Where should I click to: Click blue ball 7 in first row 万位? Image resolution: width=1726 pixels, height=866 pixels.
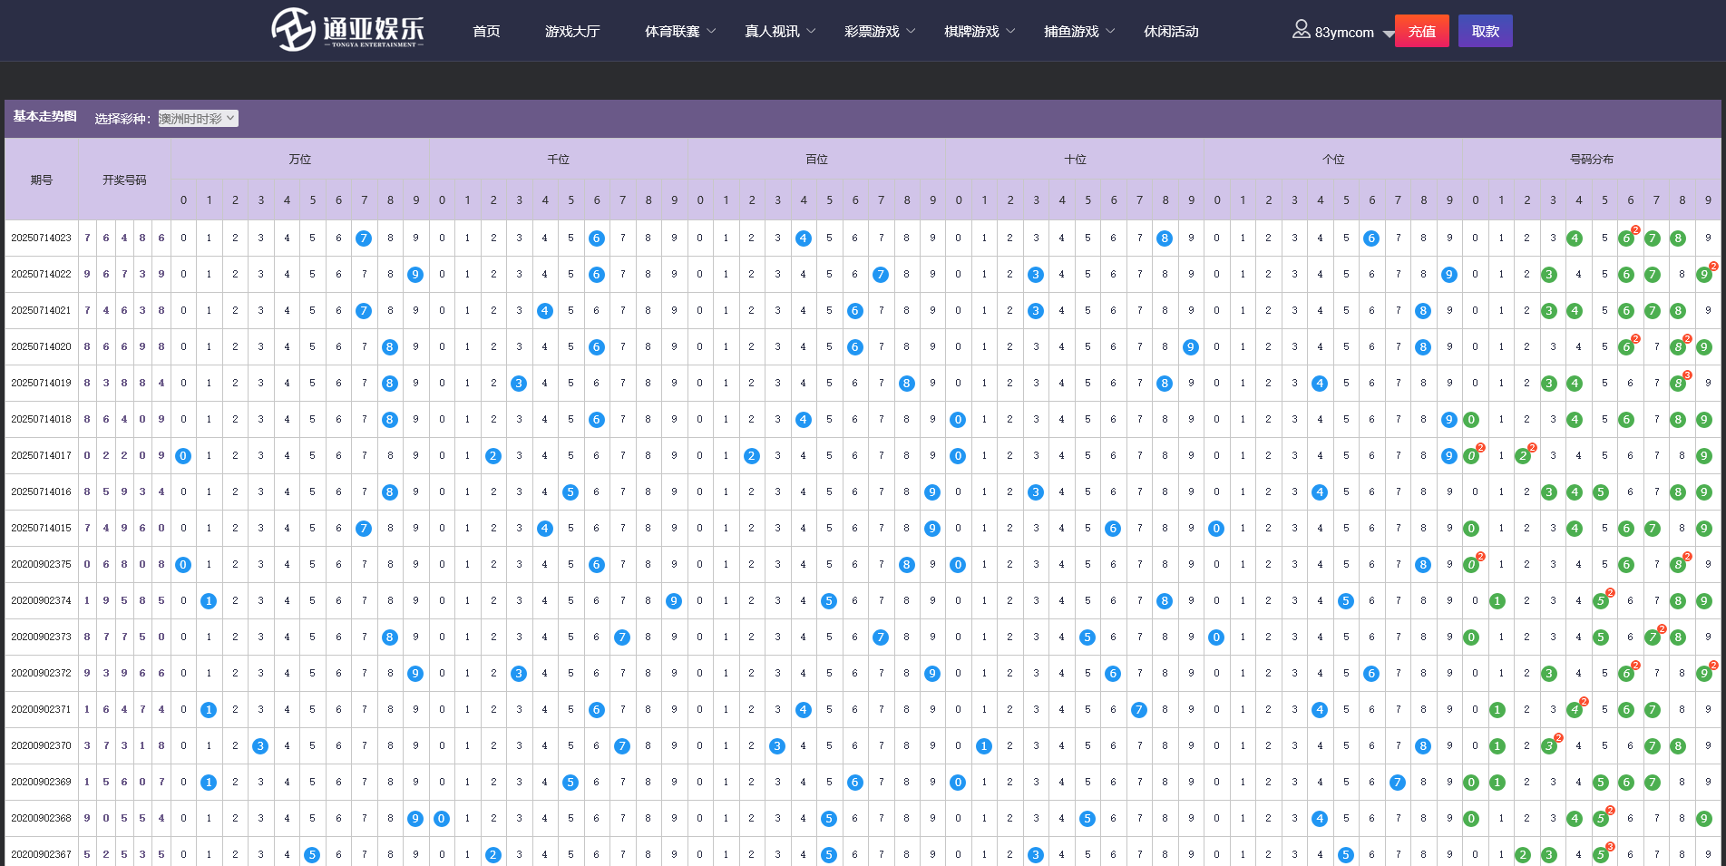click(x=364, y=238)
